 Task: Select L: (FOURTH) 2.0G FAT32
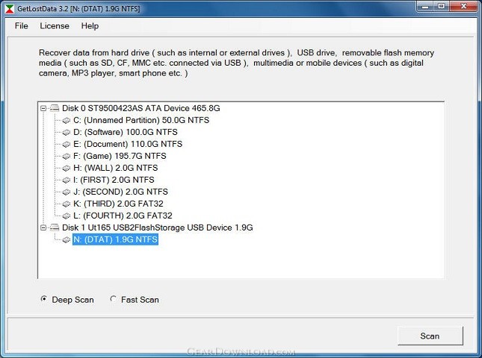[x=123, y=216]
